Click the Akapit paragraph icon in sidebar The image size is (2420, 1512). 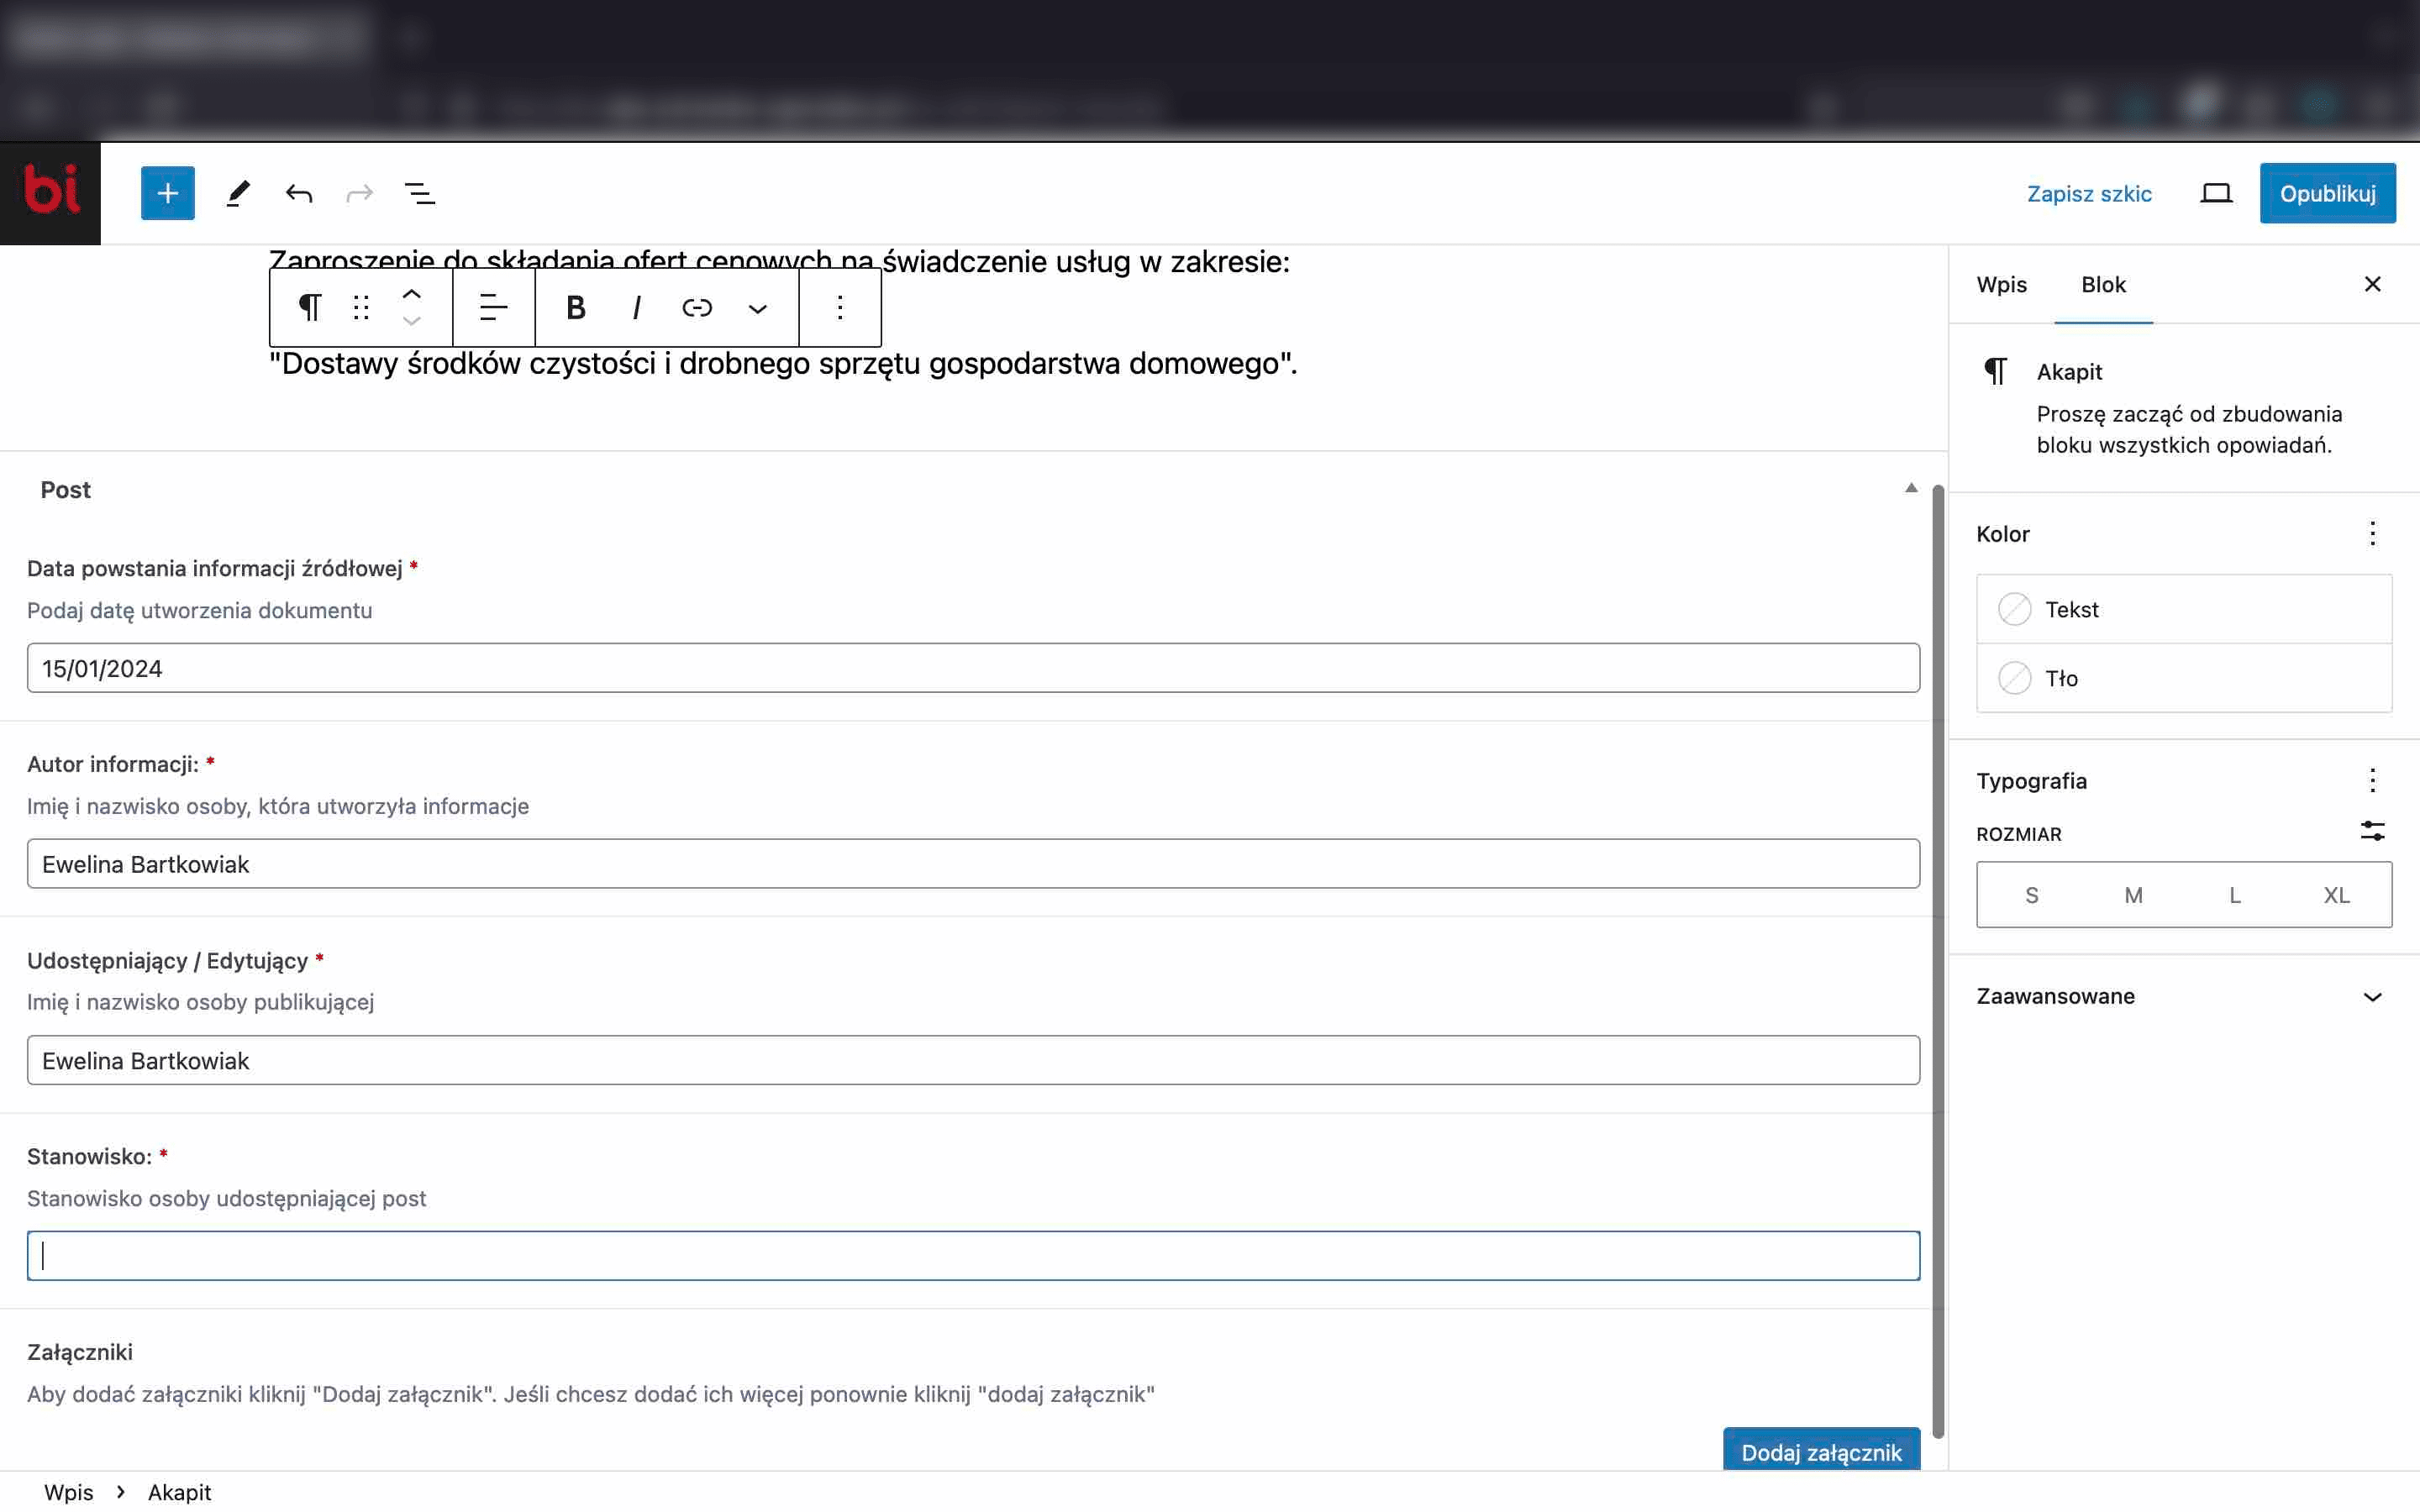coord(1995,371)
